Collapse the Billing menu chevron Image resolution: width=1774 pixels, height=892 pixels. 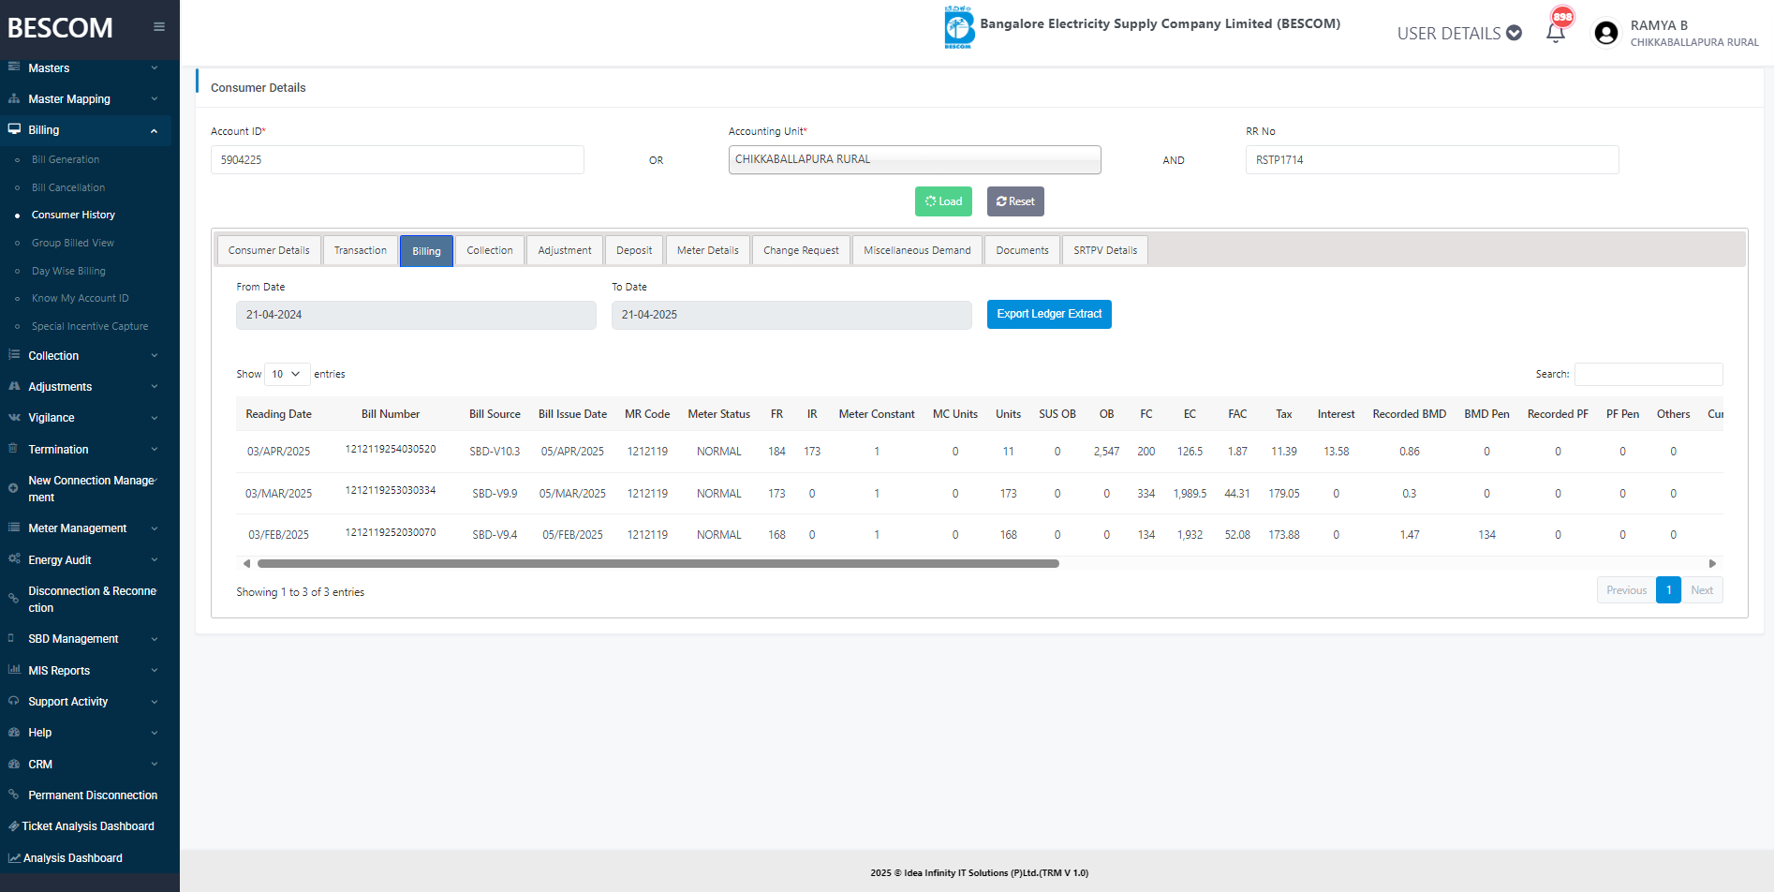tap(155, 130)
